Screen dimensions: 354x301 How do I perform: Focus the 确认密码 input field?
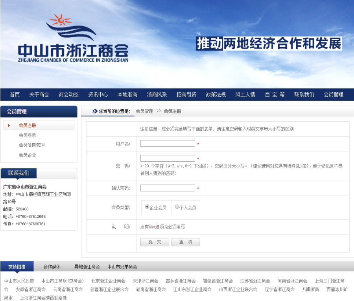tap(168, 188)
